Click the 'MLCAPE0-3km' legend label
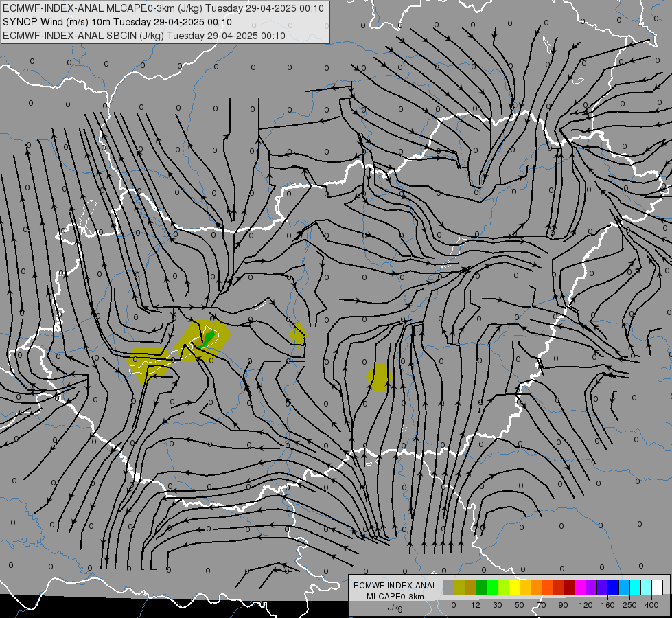 [395, 597]
